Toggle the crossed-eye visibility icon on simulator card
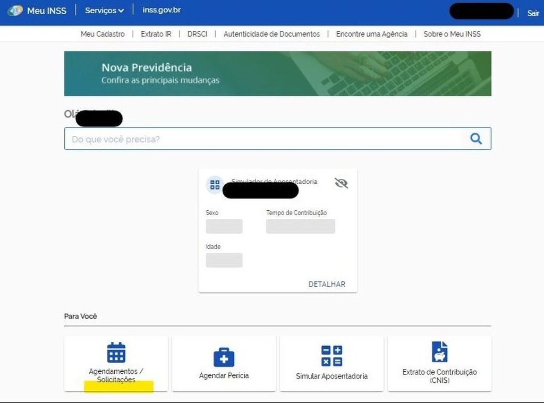Screen dimensions: 544x403 (341, 183)
